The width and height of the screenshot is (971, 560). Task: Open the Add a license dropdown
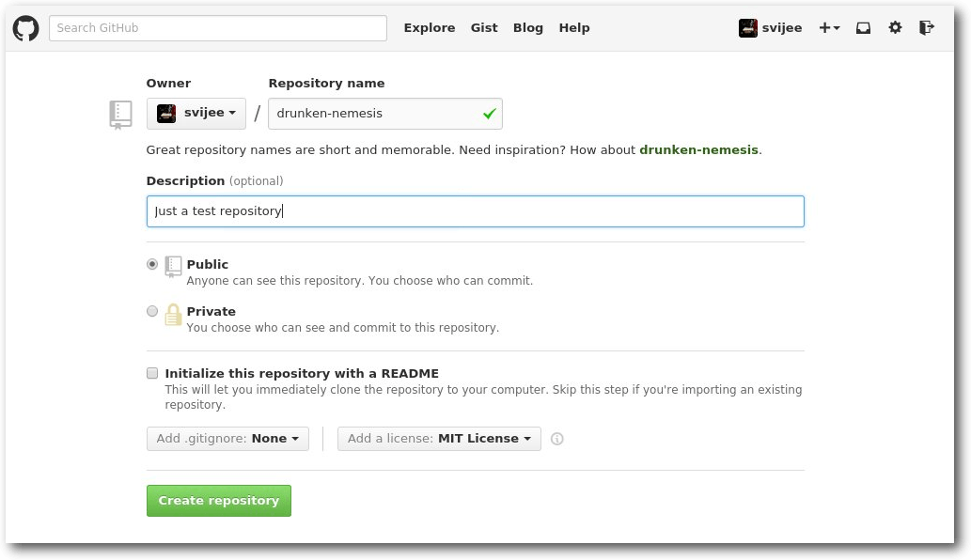tap(439, 439)
